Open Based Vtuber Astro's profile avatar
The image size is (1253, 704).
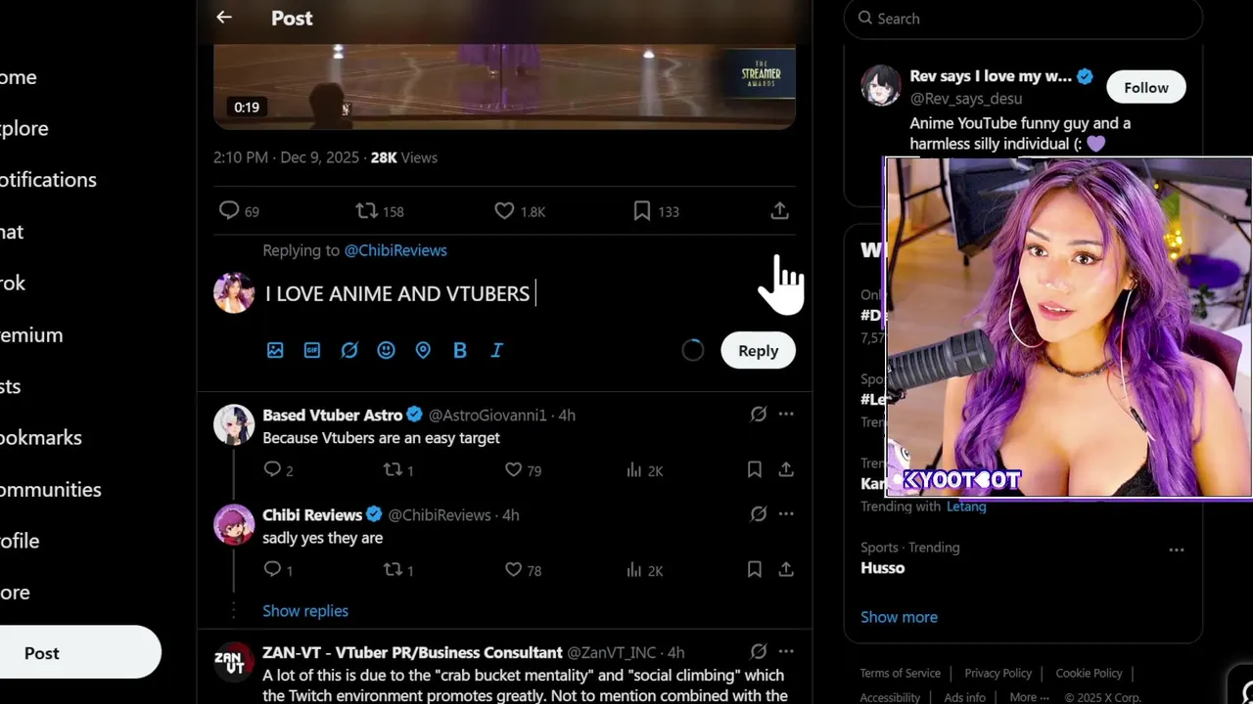point(234,425)
